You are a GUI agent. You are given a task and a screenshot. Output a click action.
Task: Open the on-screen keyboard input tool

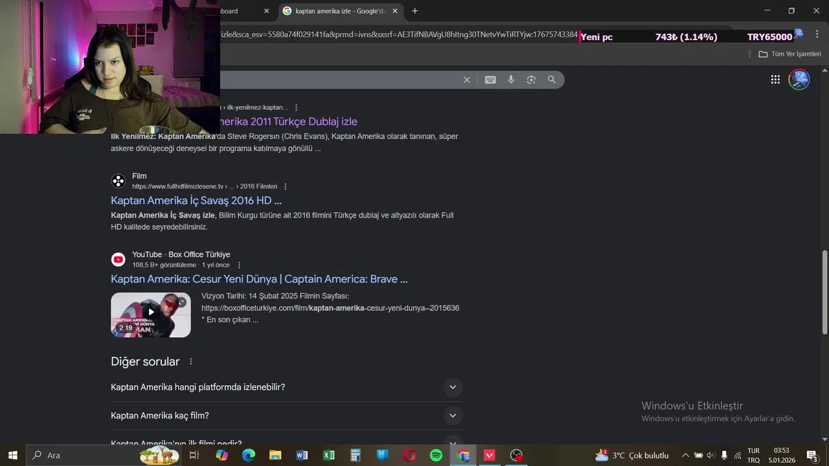pyautogui.click(x=490, y=80)
